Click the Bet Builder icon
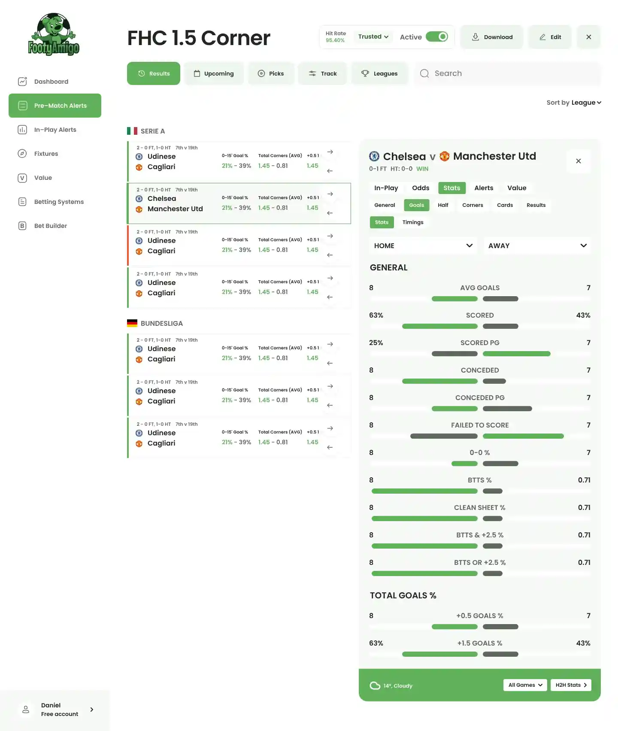The image size is (618, 731). [22, 226]
